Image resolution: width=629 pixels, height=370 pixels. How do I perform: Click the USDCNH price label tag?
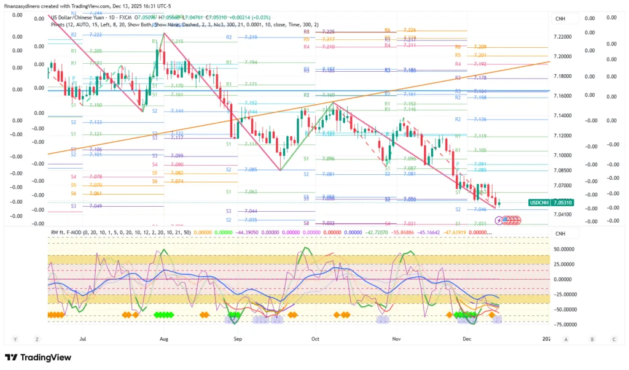[539, 202]
